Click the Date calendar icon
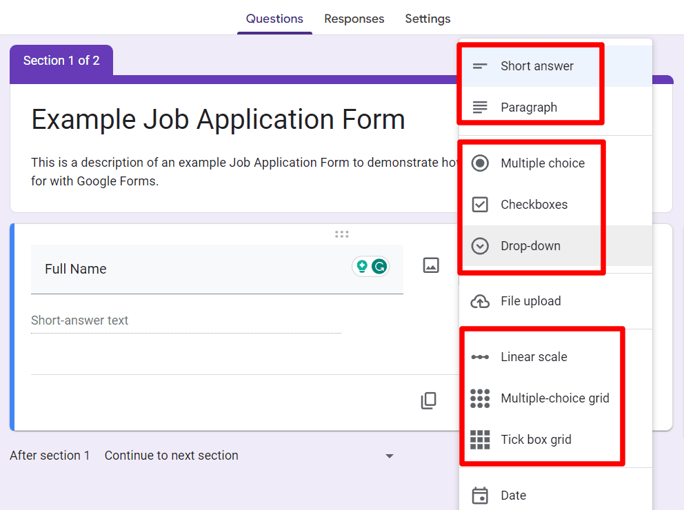The width and height of the screenshot is (684, 510). tap(480, 496)
